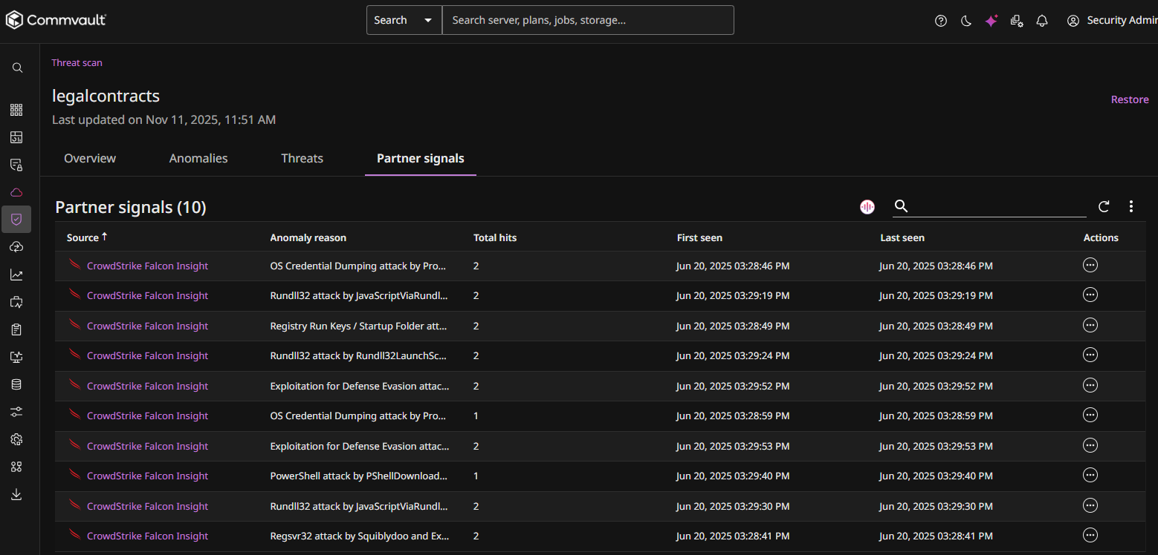The height and width of the screenshot is (555, 1158).
Task: Click the sidebar search magnifier icon
Action: click(16, 68)
